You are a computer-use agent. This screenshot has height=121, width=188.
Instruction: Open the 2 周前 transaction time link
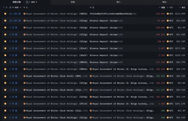click(x=13, y=62)
